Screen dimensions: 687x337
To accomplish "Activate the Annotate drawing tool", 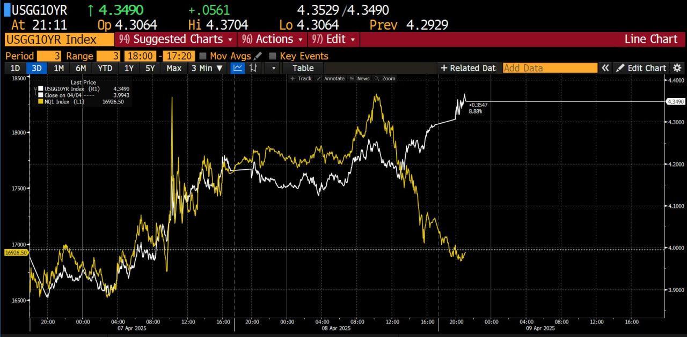I will tap(331, 78).
